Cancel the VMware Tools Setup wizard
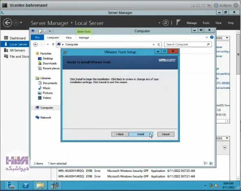Screen dimensions: 241x191 (x=166, y=134)
